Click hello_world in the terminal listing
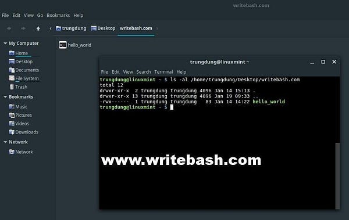Screen dimensions: 349x220 pos(269,102)
